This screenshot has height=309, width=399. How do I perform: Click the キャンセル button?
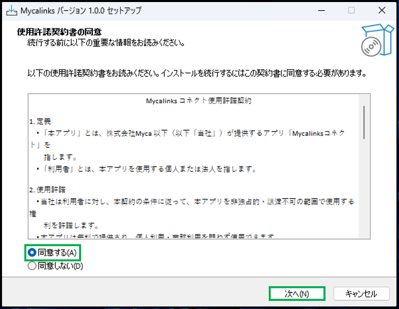pos(361,293)
